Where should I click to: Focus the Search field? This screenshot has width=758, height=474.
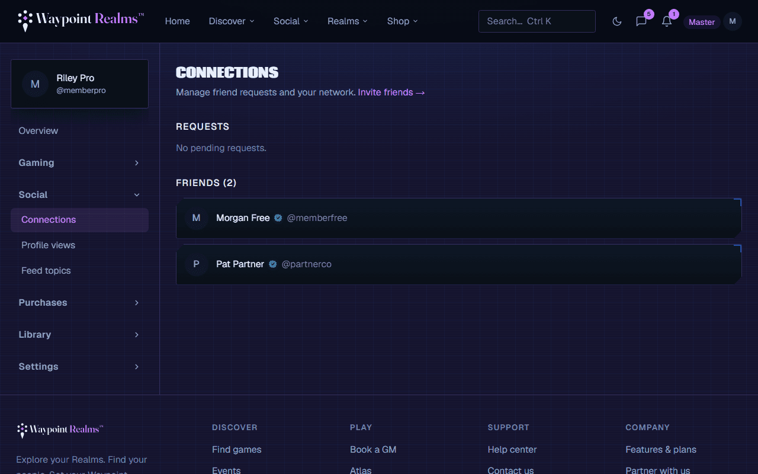[537, 21]
